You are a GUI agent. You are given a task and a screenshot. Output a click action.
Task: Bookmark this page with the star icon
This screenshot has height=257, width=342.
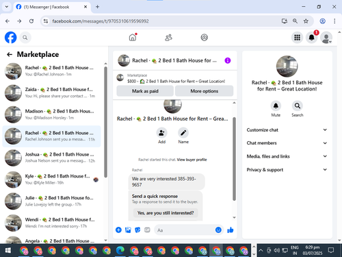tap(306, 21)
